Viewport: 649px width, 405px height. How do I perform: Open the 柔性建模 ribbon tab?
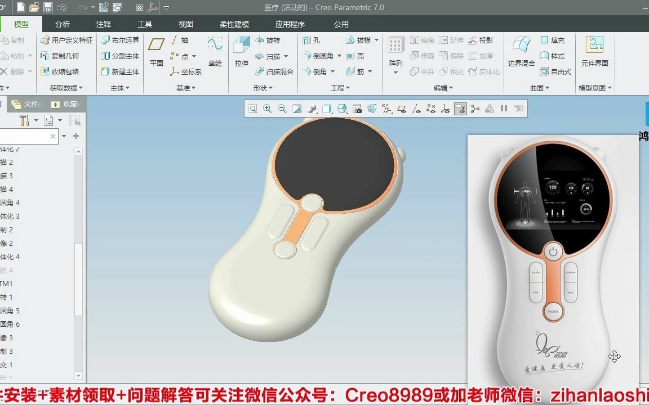click(x=234, y=24)
